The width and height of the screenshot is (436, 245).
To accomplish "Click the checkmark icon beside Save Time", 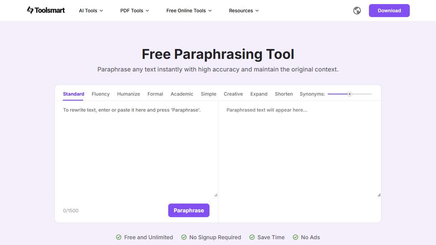I will coord(252,237).
